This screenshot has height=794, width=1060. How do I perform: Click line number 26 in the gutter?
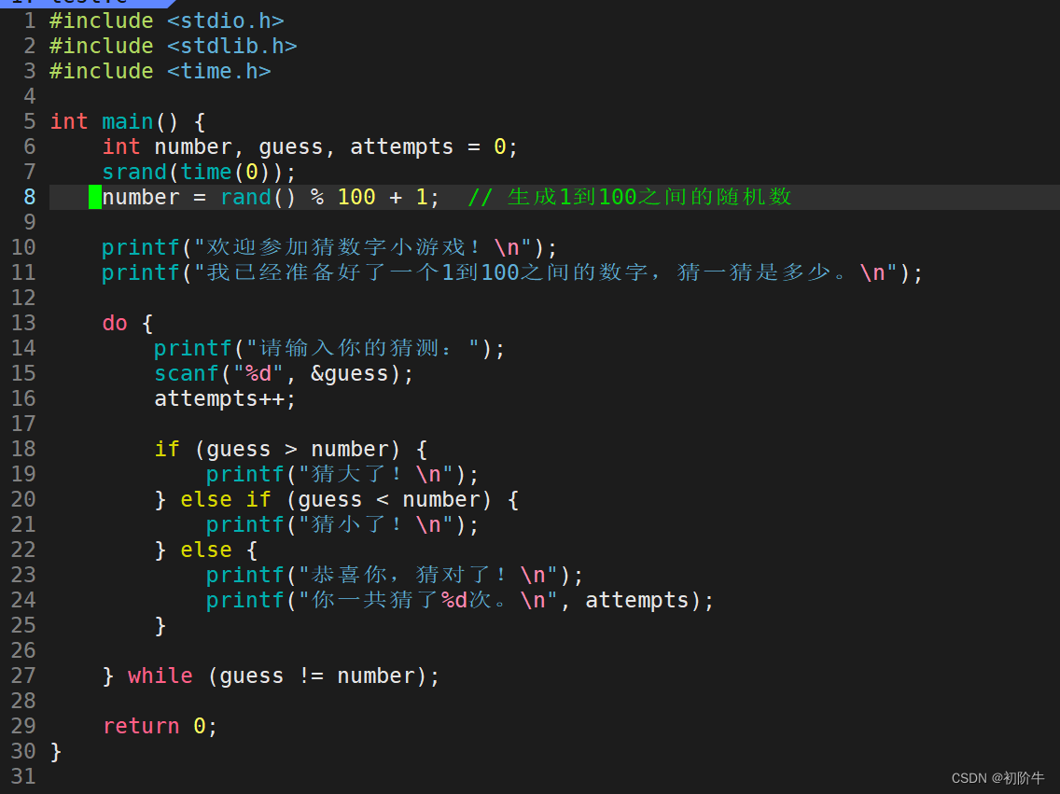(23, 650)
